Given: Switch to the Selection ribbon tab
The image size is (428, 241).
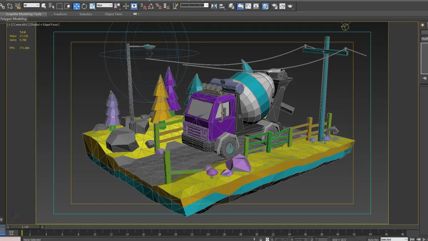Looking at the screenshot, I should click(86, 14).
